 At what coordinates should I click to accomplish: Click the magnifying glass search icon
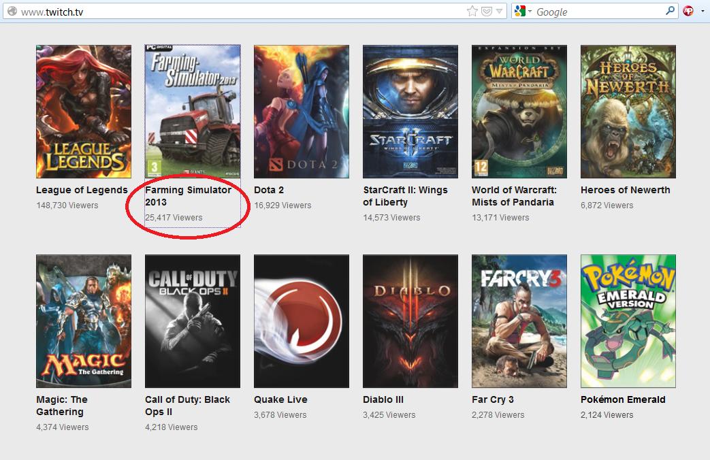coord(670,11)
